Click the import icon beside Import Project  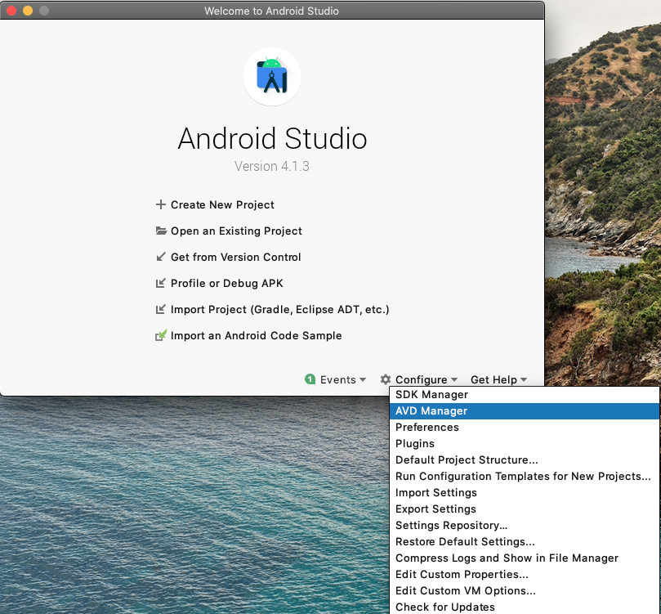[x=161, y=309]
